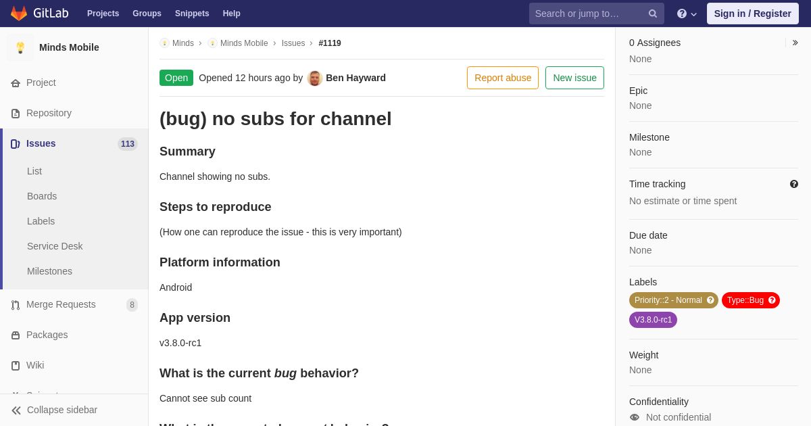Image resolution: width=811 pixels, height=426 pixels.
Task: Click the Report abuse button
Action: [x=503, y=78]
